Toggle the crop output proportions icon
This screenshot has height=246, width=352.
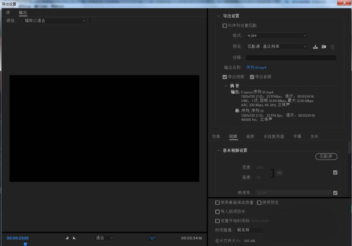pyautogui.click(x=151, y=238)
